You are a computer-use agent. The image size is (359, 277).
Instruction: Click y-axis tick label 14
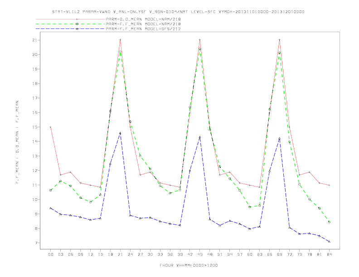pos(35,142)
